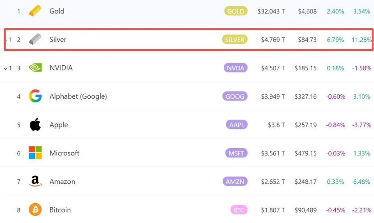Select the AMZN ticker badge
The width and height of the screenshot is (374, 223).
point(235,182)
